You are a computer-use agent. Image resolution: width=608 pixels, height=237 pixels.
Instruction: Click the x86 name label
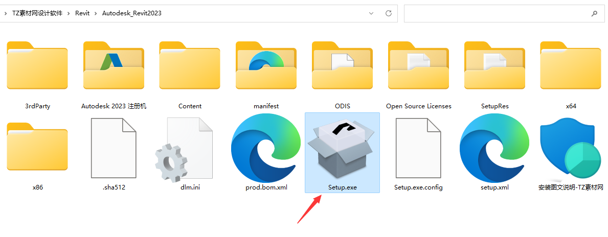coord(38,187)
